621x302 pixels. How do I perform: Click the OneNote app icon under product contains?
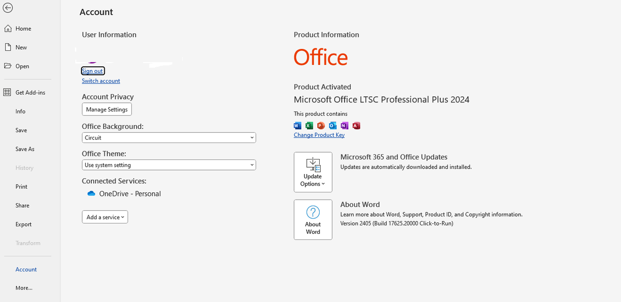click(x=344, y=126)
